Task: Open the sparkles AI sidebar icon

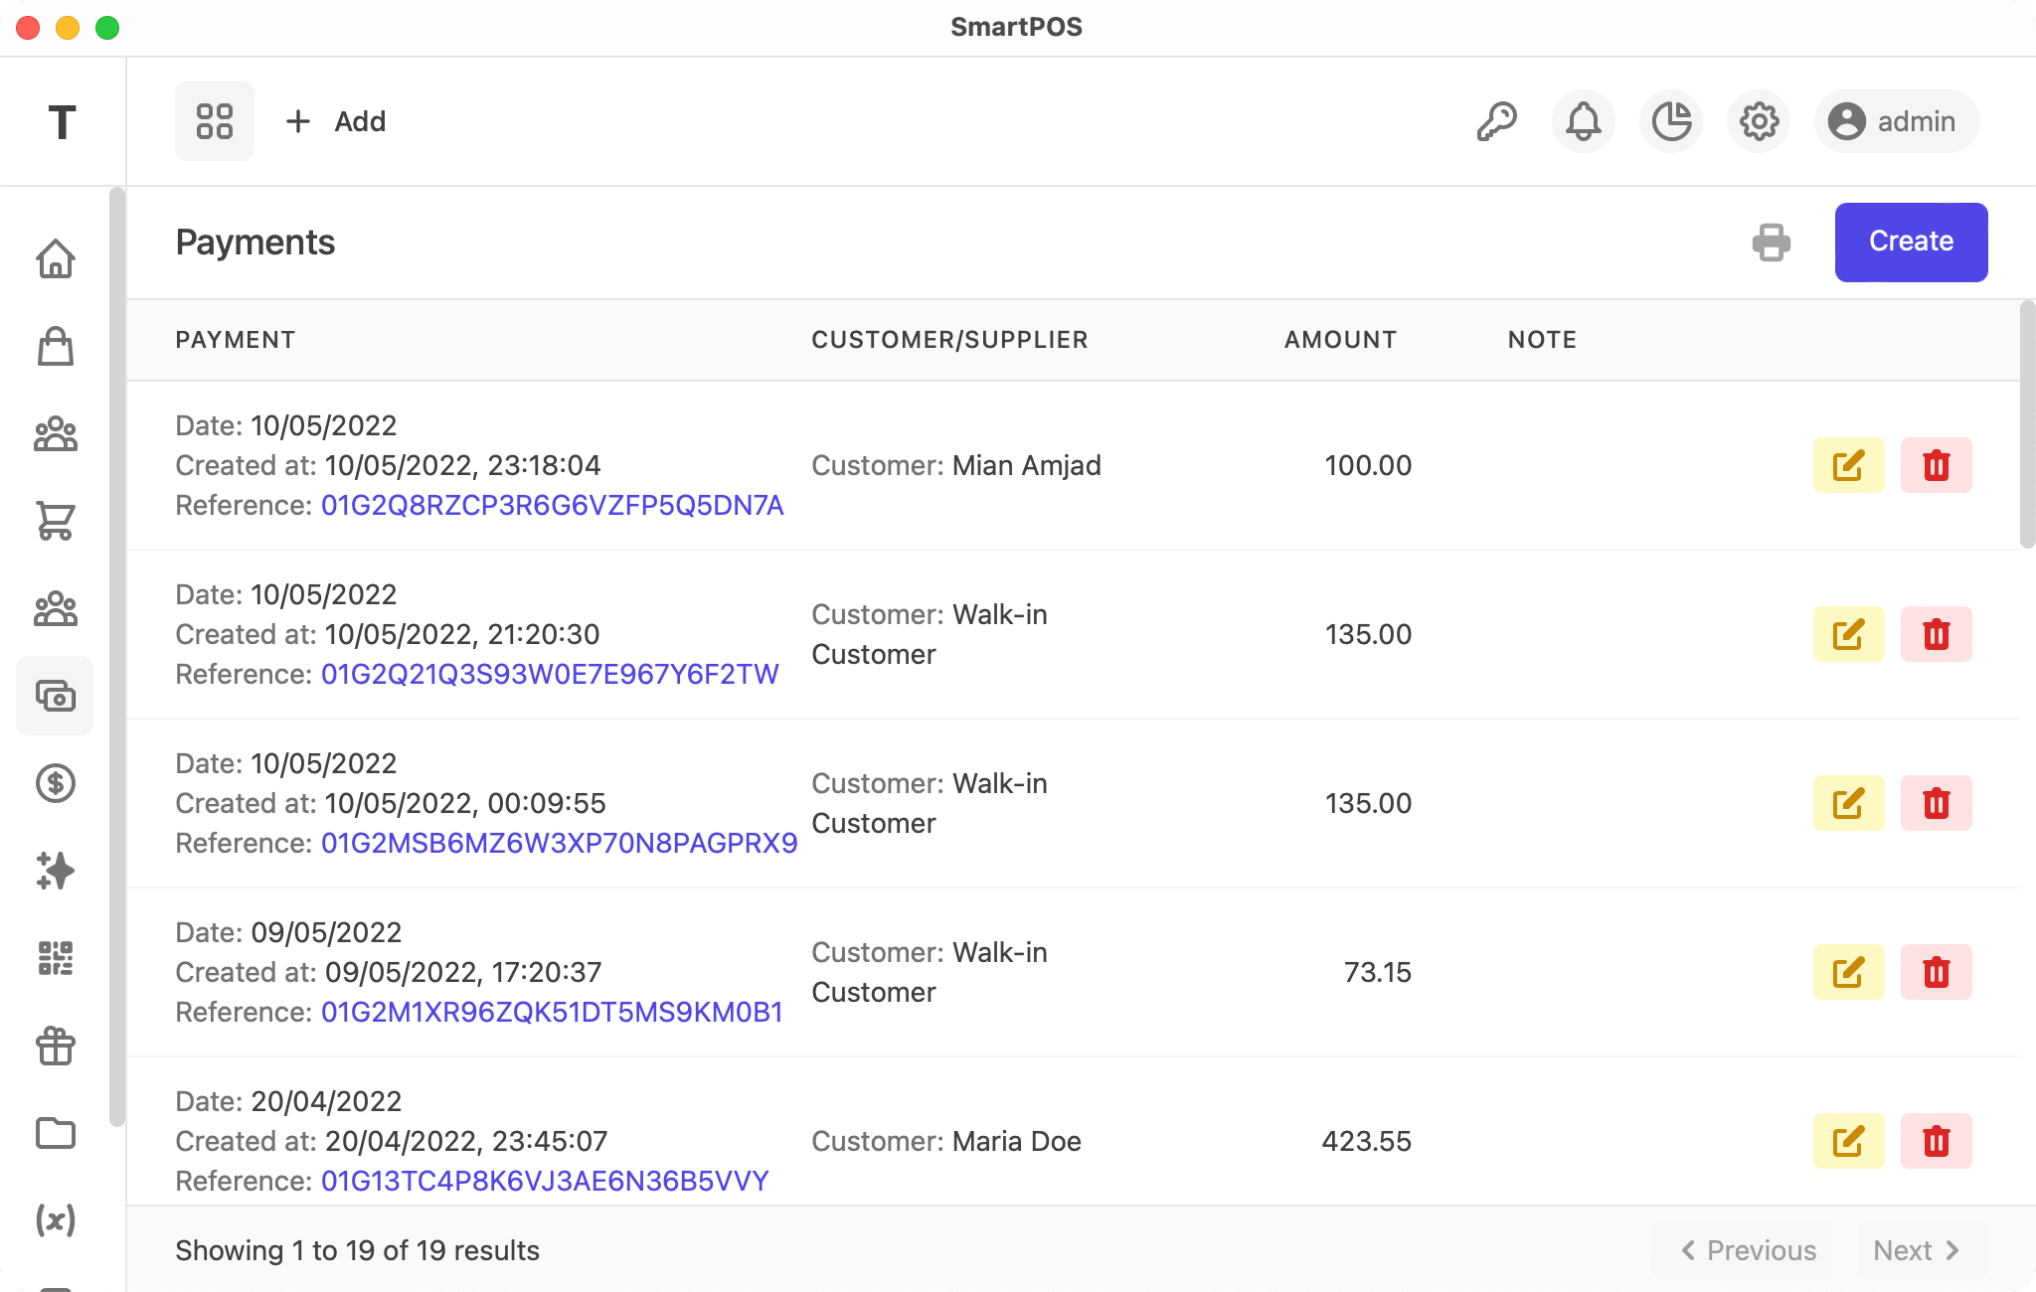Action: click(x=56, y=871)
